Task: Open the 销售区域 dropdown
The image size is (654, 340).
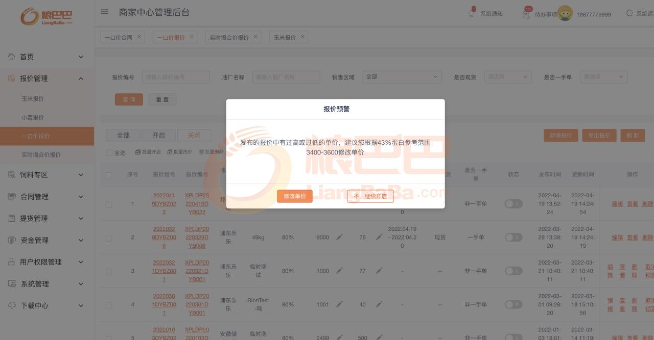Action: (x=402, y=77)
